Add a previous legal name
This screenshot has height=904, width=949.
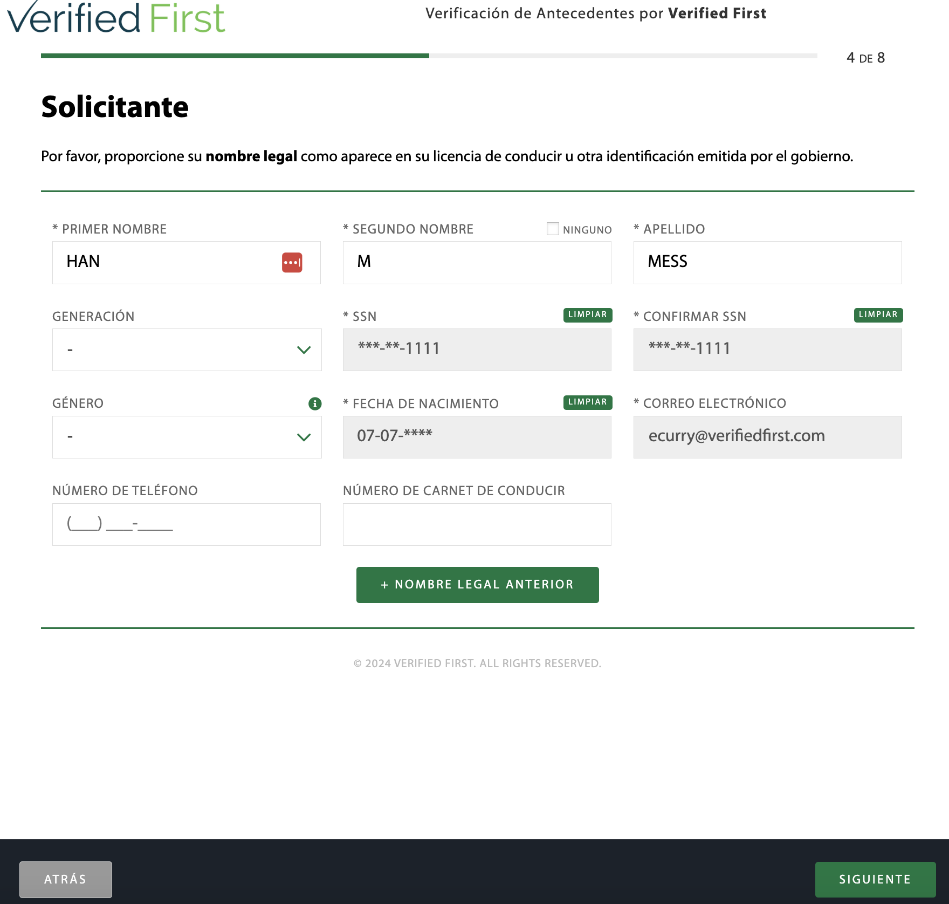point(477,585)
